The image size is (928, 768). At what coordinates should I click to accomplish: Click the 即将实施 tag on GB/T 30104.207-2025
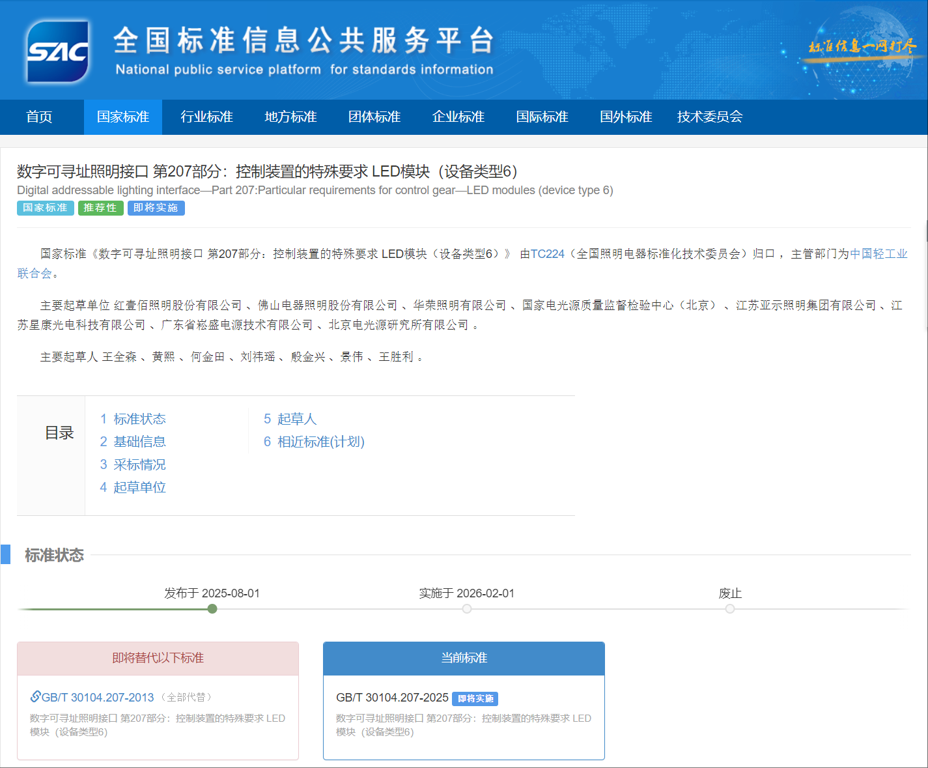(x=475, y=698)
